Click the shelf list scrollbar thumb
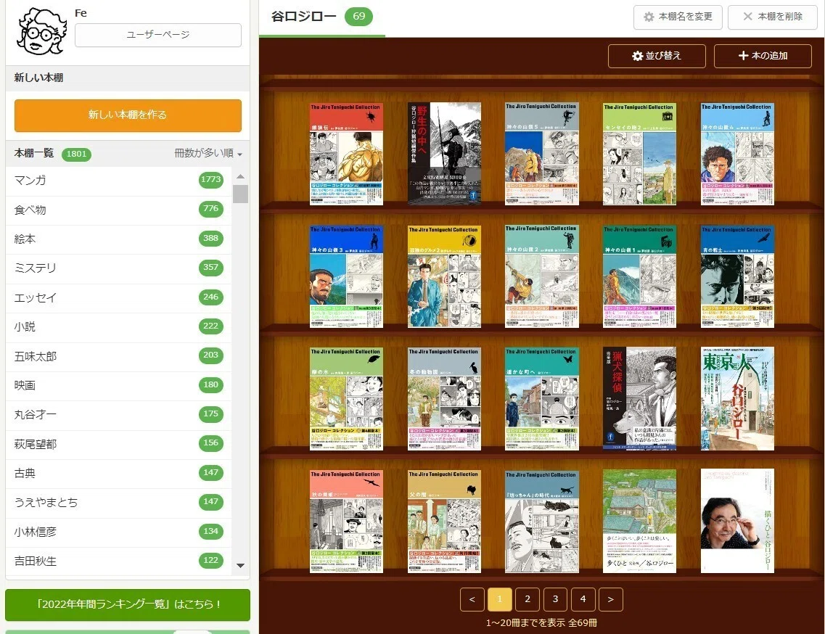 point(240,194)
